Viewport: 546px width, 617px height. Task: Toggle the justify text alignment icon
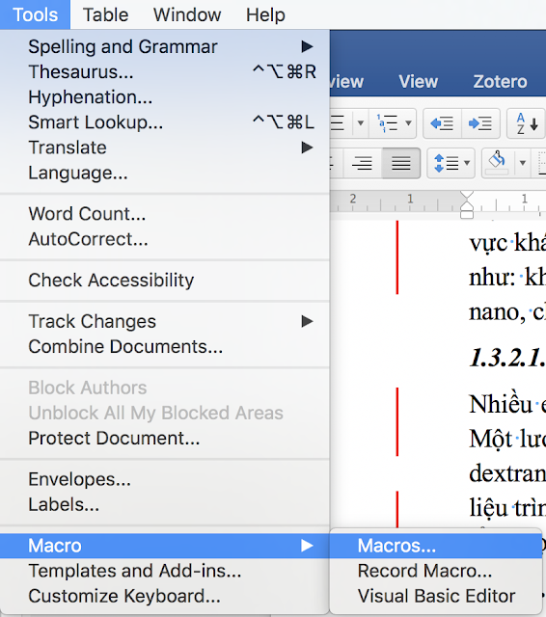click(400, 163)
